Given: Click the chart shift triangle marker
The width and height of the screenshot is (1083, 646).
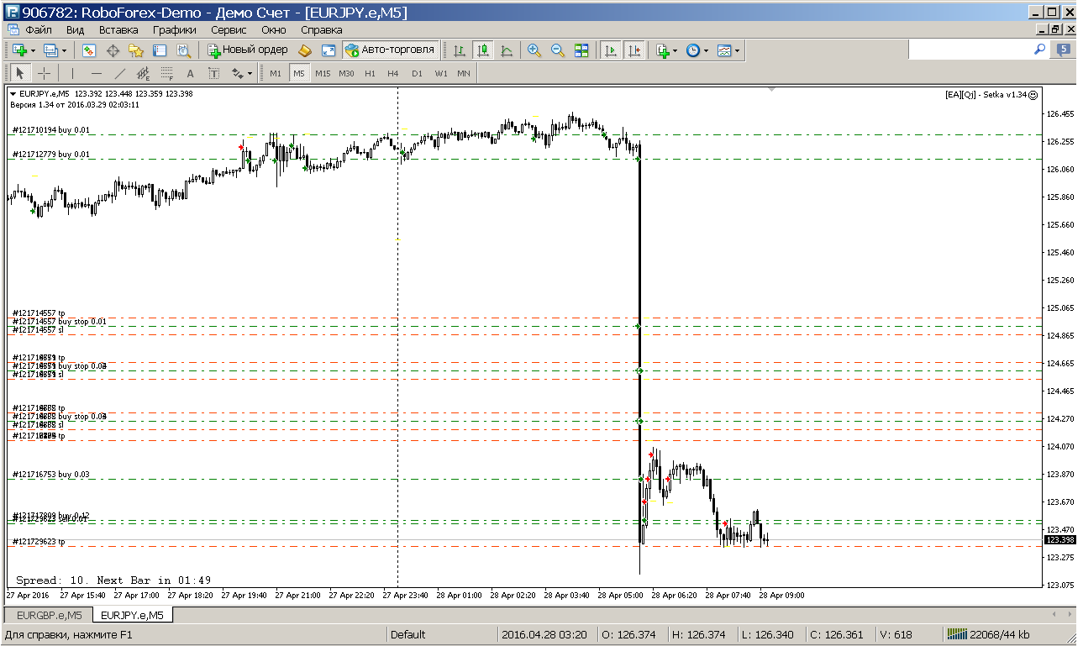Looking at the screenshot, I should pyautogui.click(x=771, y=89).
